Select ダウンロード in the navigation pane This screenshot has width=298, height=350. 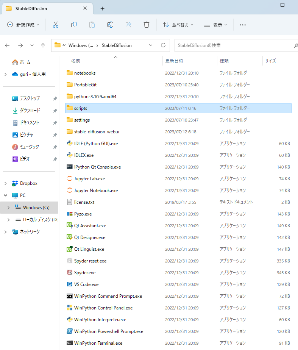tap(30, 110)
